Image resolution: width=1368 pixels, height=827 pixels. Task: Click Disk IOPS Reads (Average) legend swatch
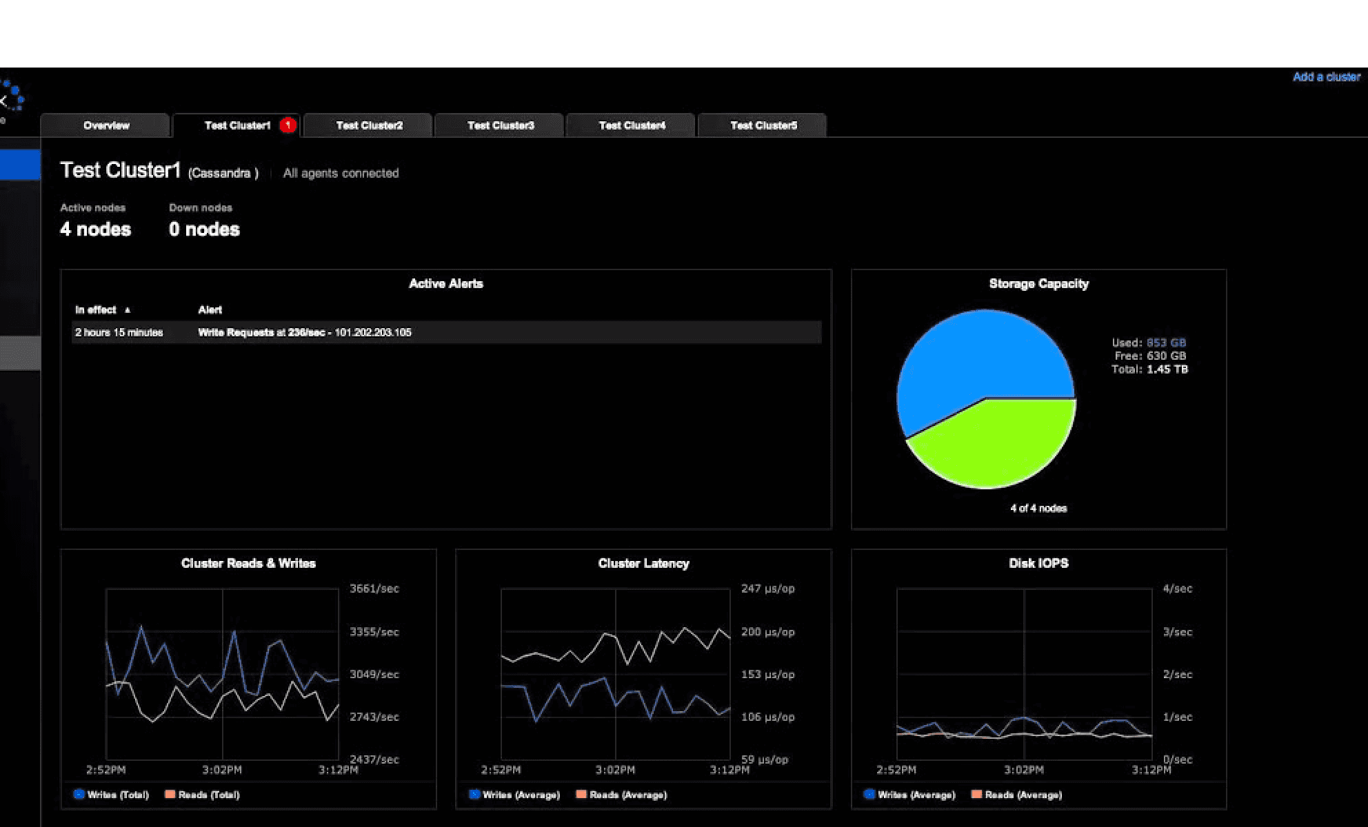[x=976, y=794]
